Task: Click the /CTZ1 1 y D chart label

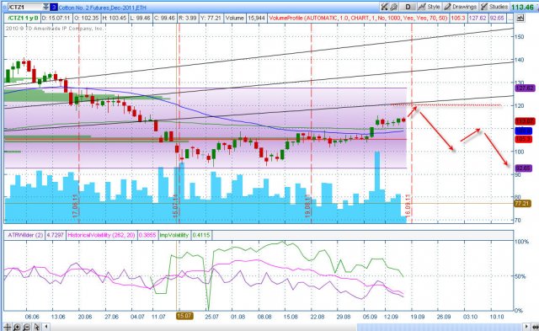Action: 23,18
